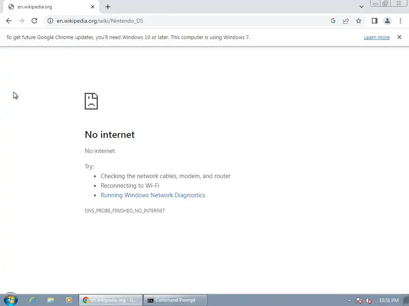Dismiss the Chrome update notice bar
Viewport: 409px width, 306px height.
[x=399, y=37]
